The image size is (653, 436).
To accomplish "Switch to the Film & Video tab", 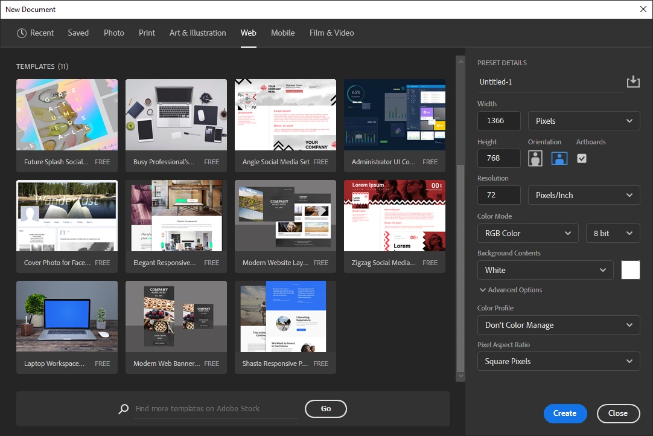I will tap(332, 33).
